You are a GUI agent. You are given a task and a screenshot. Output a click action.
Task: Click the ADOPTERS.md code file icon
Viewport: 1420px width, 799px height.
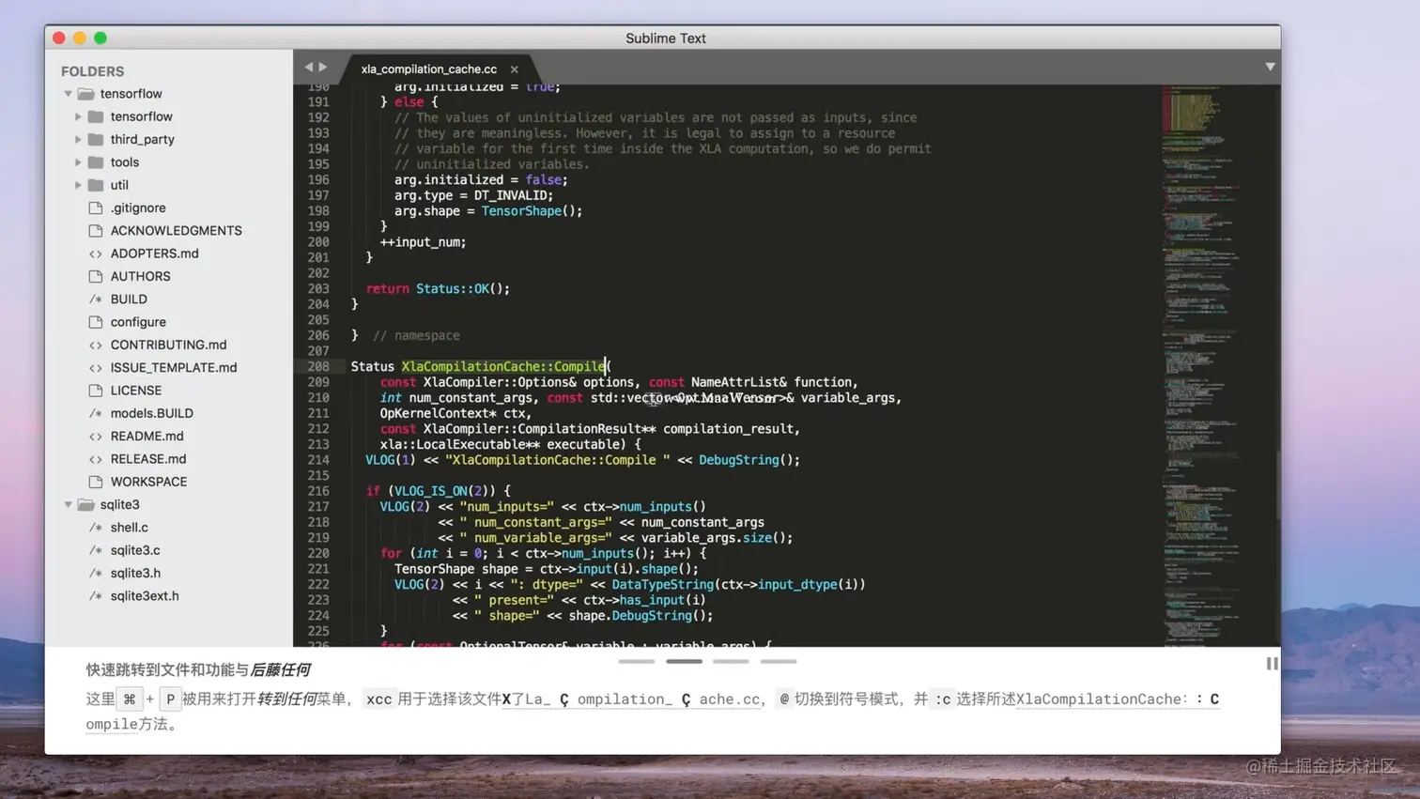95,254
